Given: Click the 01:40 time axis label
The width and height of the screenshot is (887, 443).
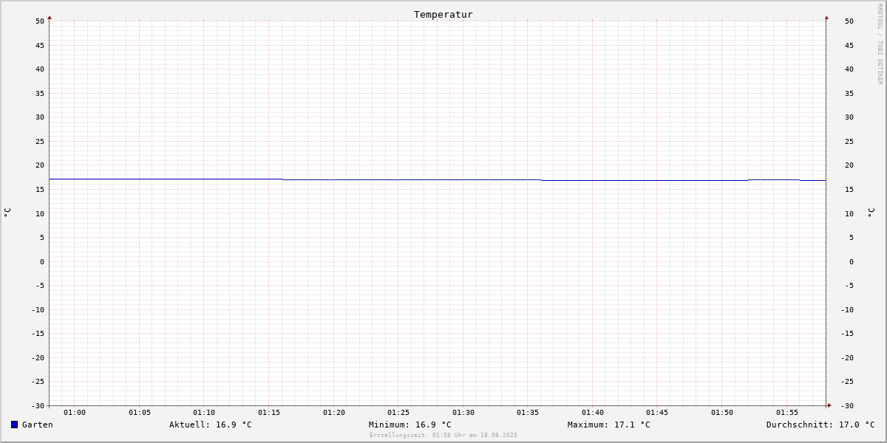Looking at the screenshot, I should 593,413.
